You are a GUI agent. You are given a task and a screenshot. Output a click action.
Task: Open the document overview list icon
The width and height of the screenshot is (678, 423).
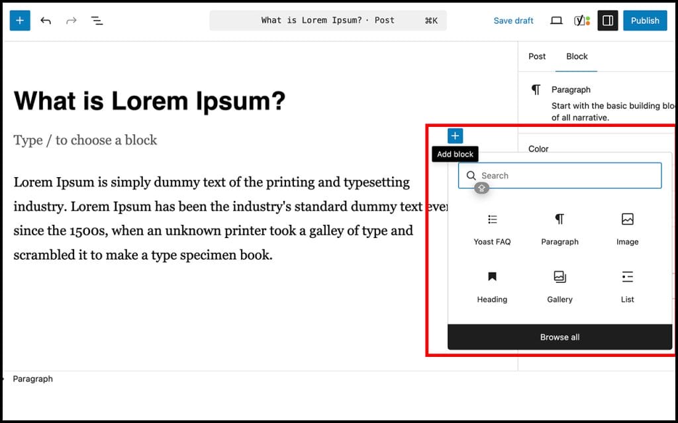pyautogui.click(x=97, y=20)
